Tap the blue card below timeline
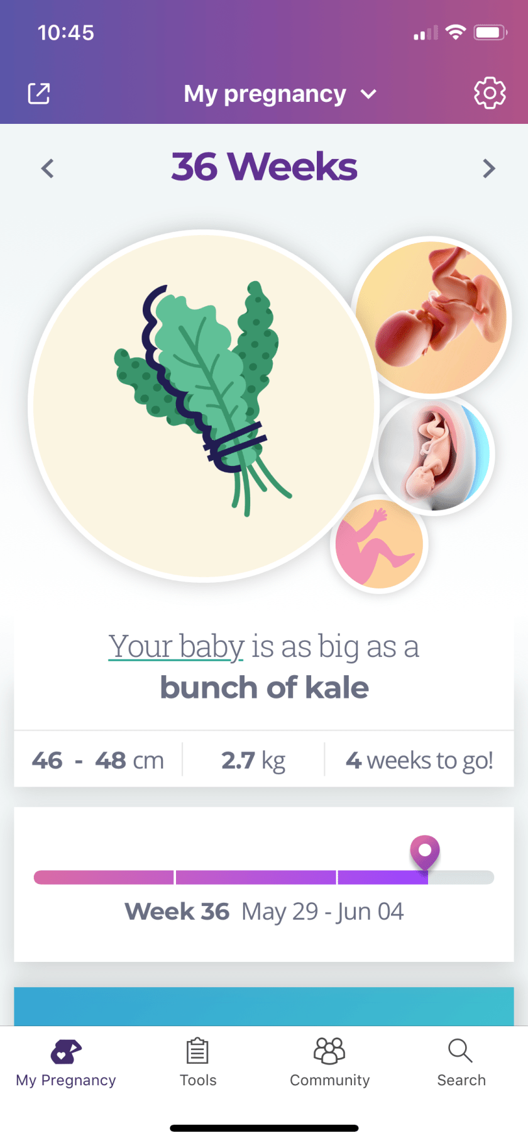528x1143 pixels. point(264,1006)
